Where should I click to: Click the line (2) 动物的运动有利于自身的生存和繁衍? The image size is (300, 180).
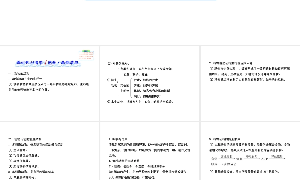point(247,79)
